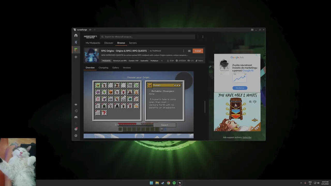Click the server icon beside Install button

(x=189, y=51)
